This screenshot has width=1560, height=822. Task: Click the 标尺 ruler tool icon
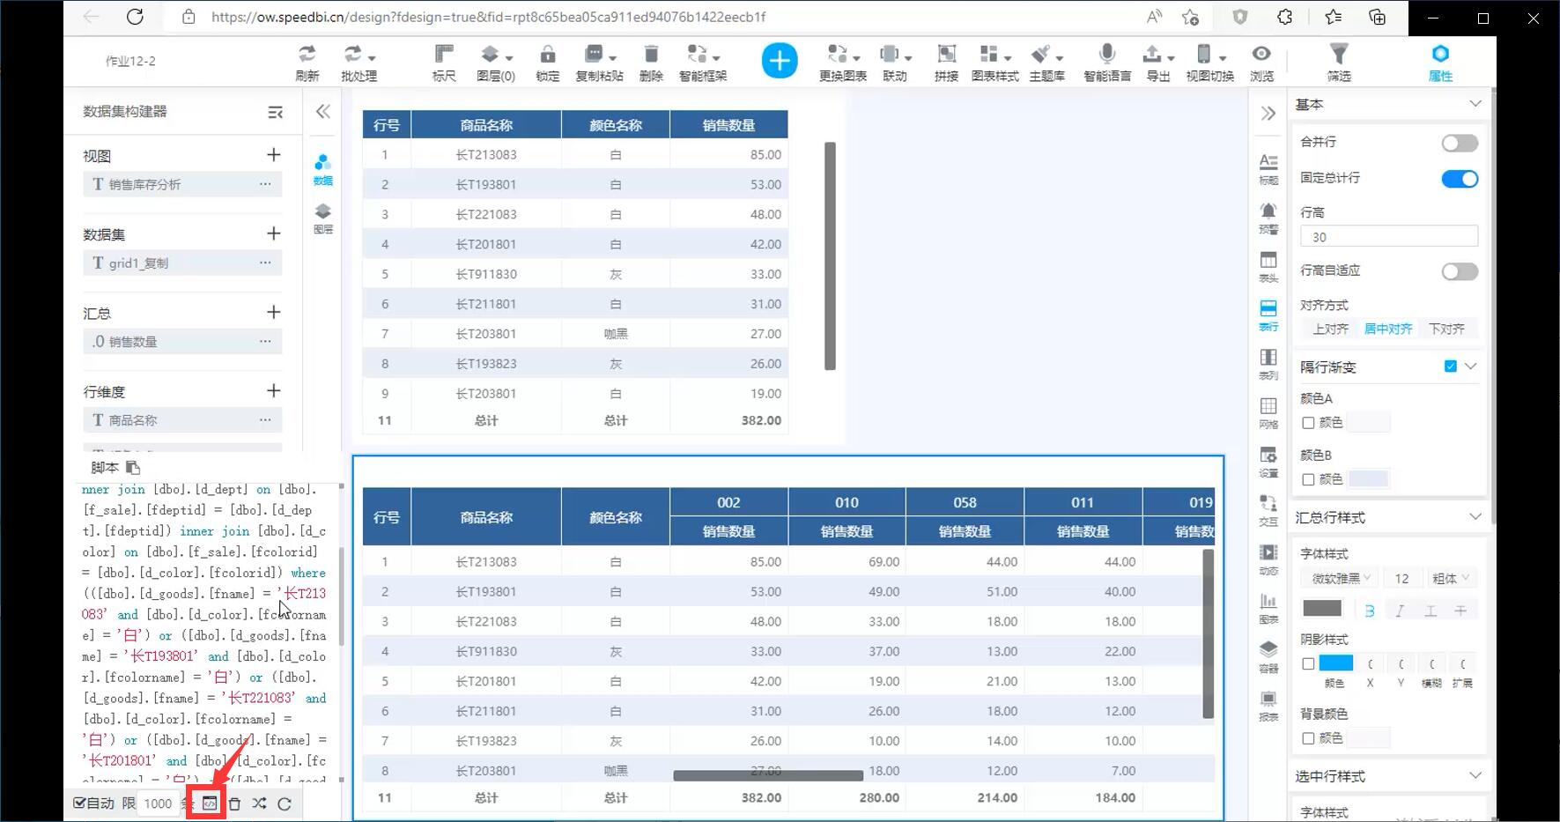pos(444,55)
